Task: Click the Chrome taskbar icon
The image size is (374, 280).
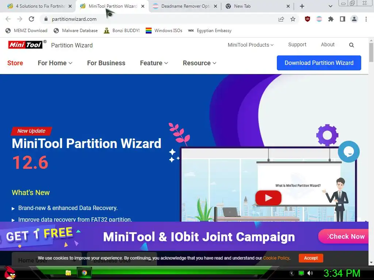Action: pyautogui.click(x=84, y=273)
